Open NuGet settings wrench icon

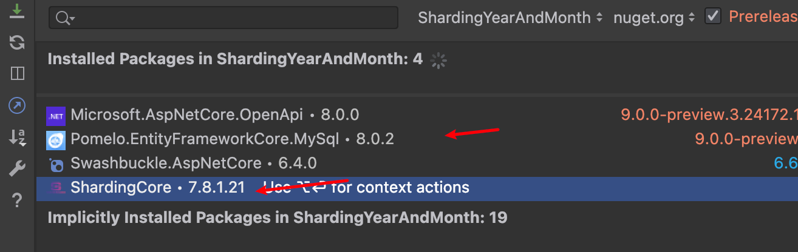coord(18,169)
